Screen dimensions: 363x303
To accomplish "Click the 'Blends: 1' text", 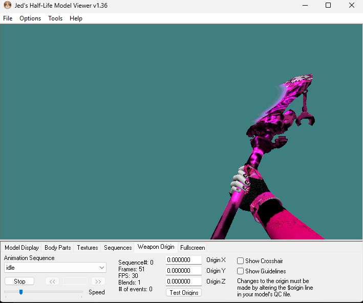I will pos(130,283).
